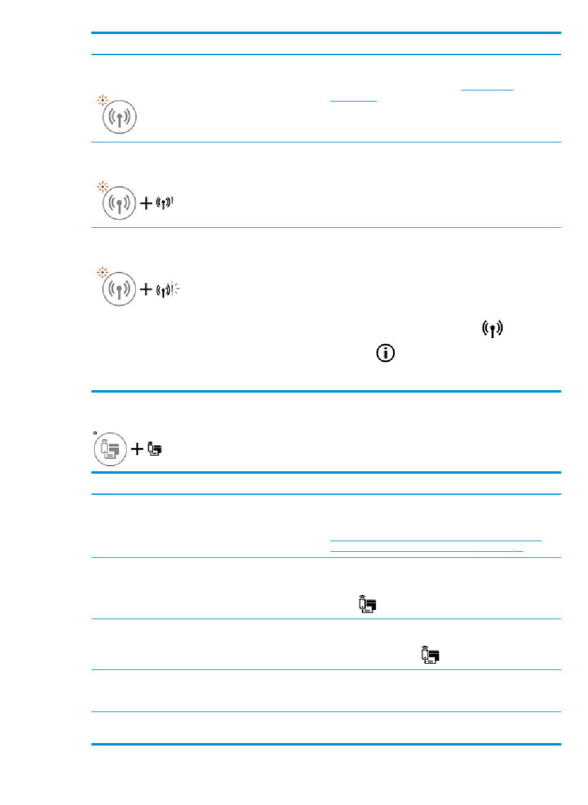Viewport: 588px width, 805px height.
Task: Open the second line of the long underlined link
Action: pos(426,550)
